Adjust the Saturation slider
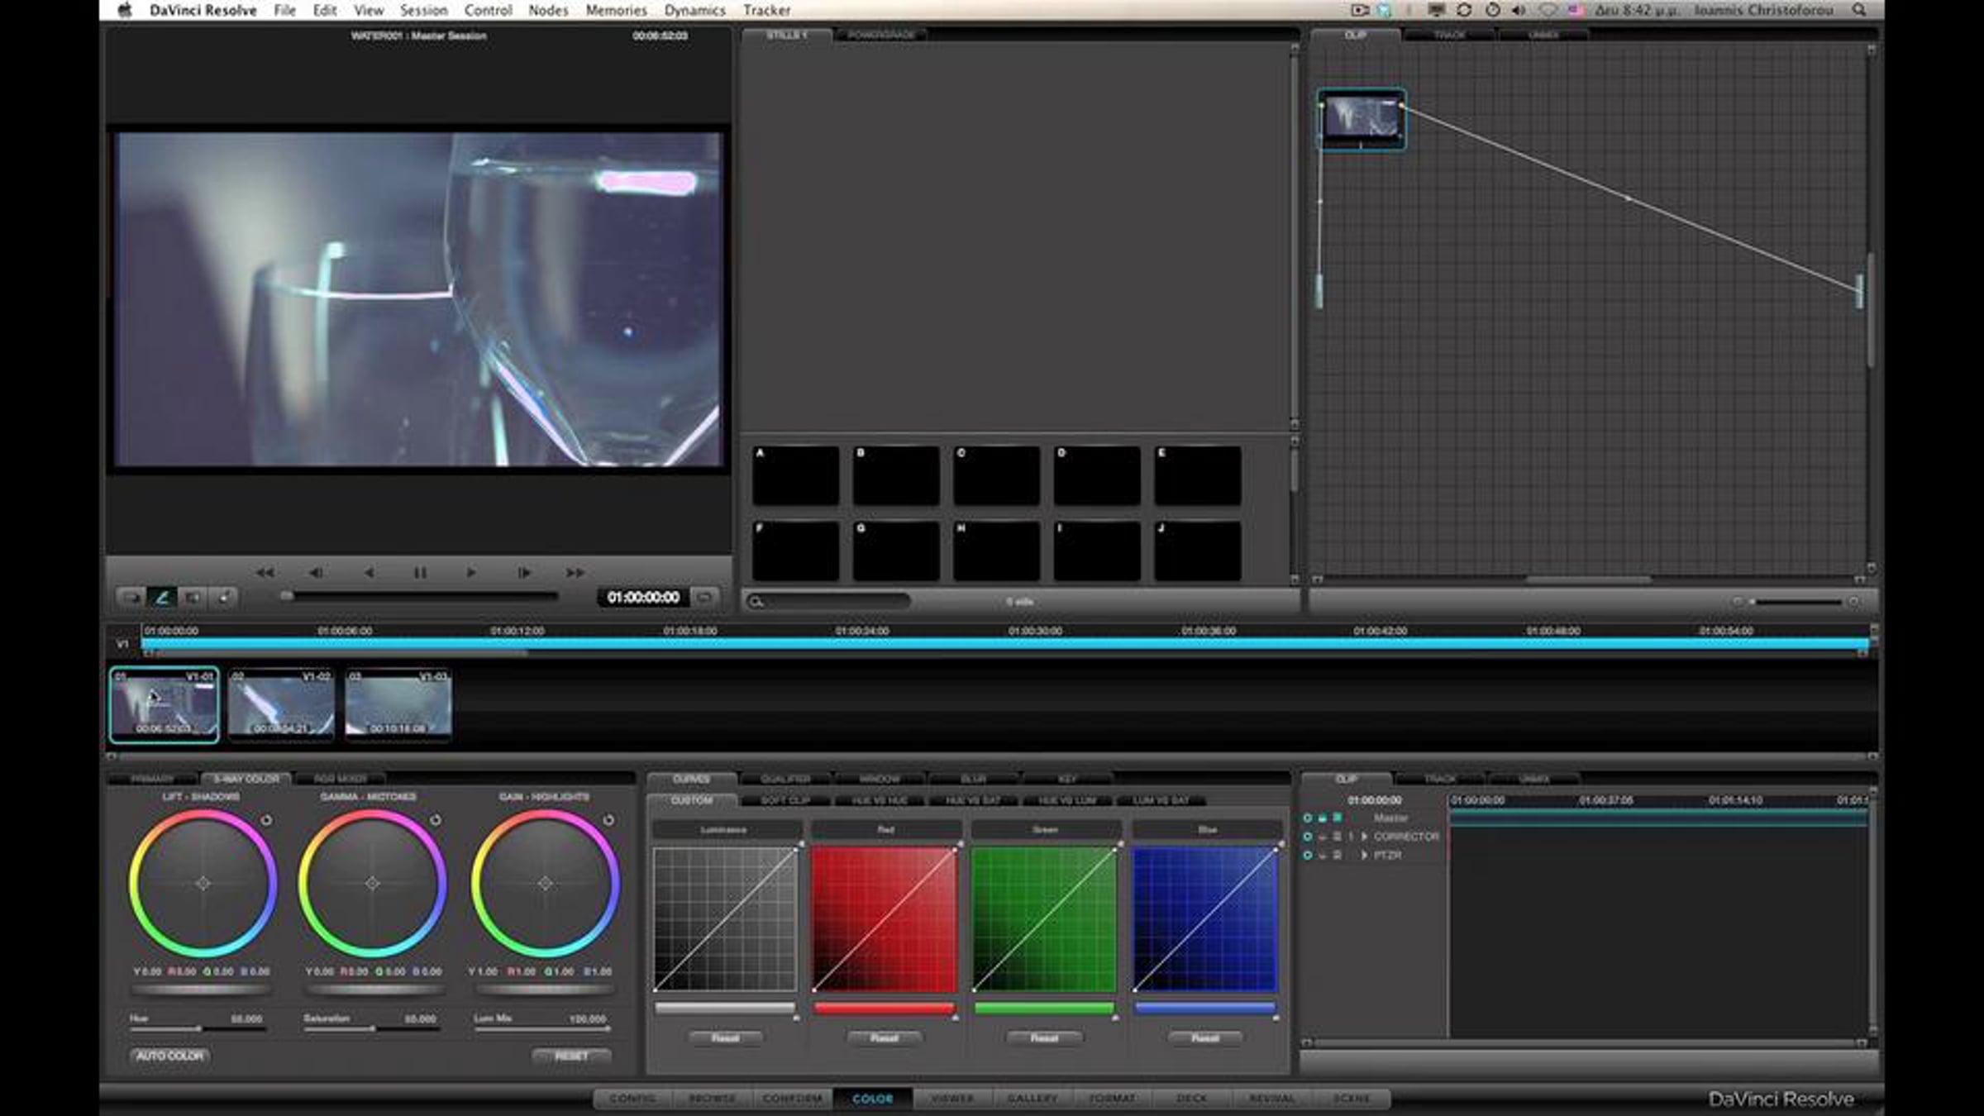 click(x=372, y=1029)
